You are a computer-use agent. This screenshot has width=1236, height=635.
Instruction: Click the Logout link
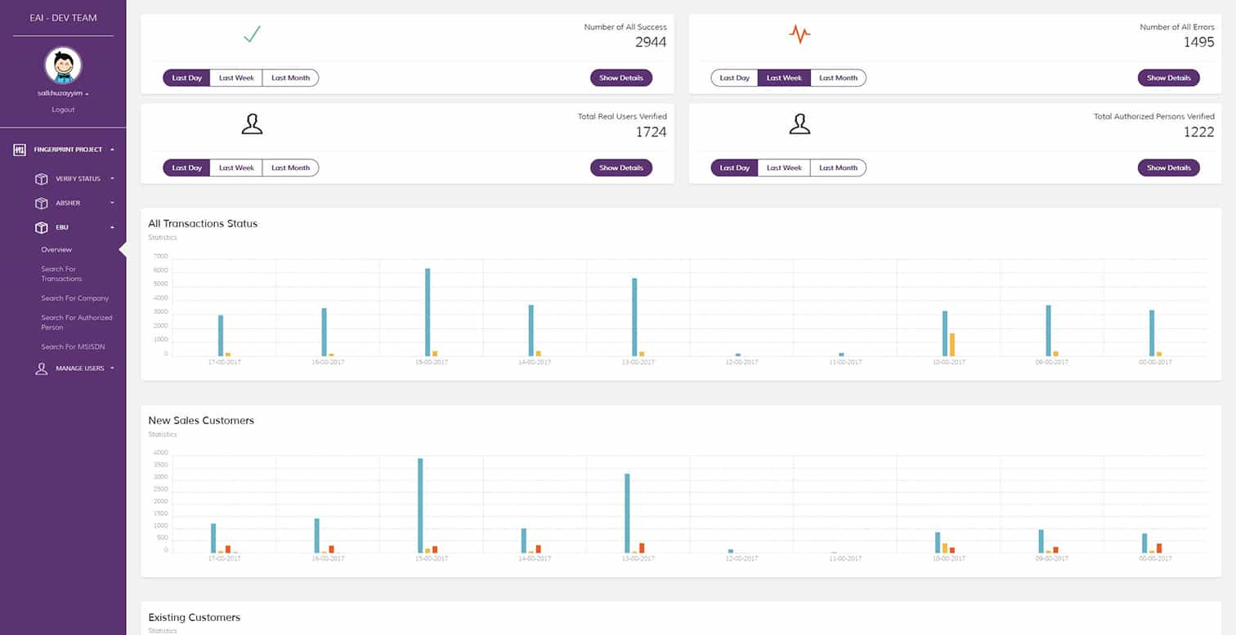point(63,110)
